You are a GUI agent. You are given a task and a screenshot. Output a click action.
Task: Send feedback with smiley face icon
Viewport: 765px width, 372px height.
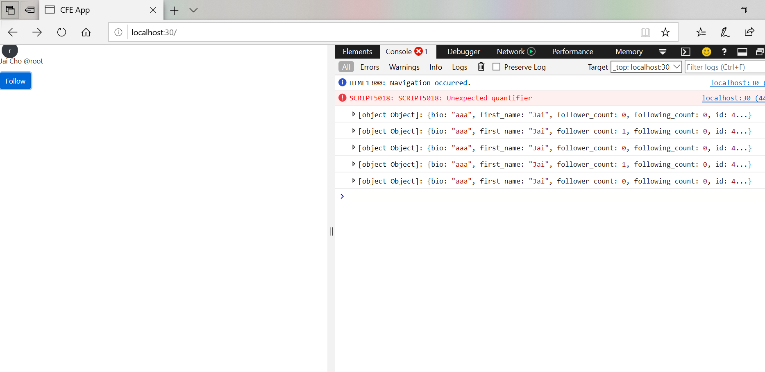coord(706,52)
